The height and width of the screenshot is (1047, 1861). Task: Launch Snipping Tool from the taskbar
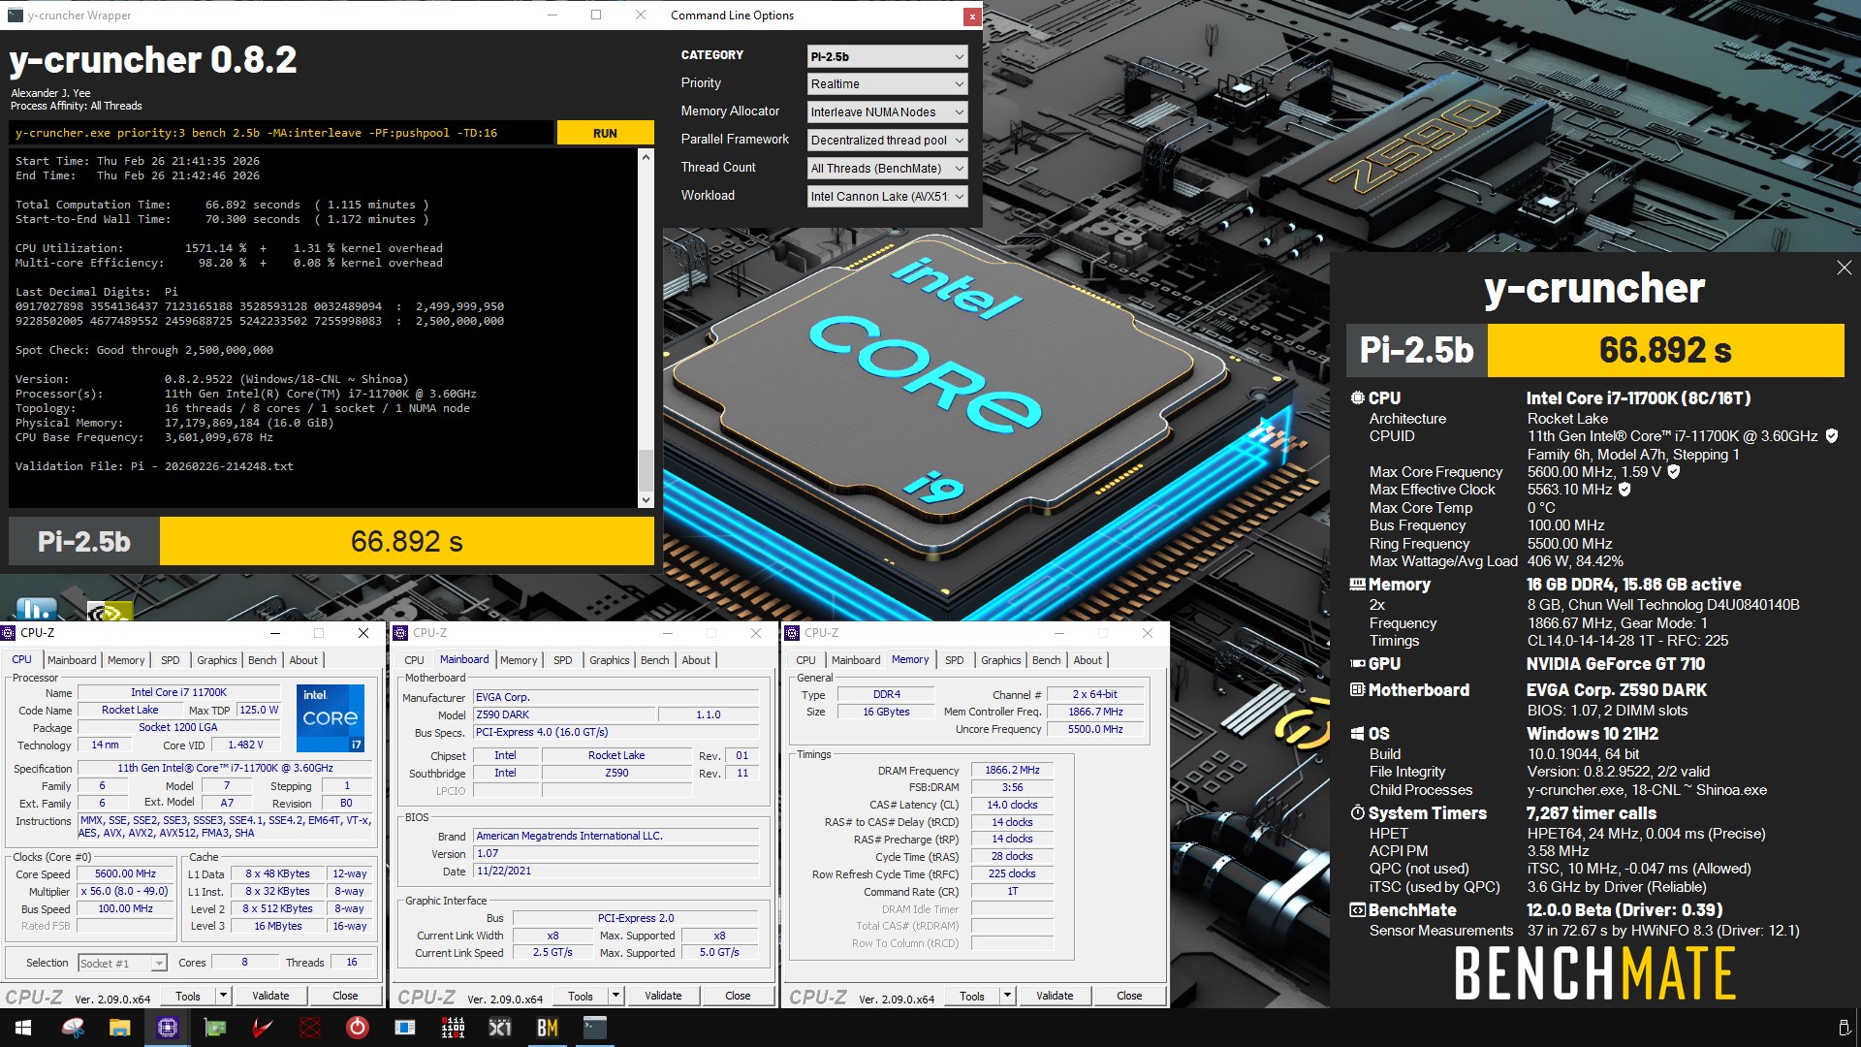click(73, 1028)
